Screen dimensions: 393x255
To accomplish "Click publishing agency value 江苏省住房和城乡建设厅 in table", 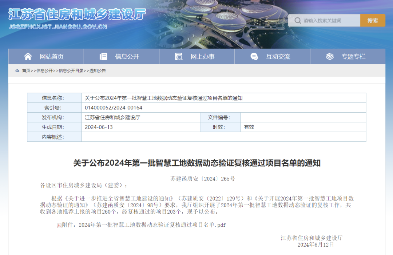I will click(112, 117).
